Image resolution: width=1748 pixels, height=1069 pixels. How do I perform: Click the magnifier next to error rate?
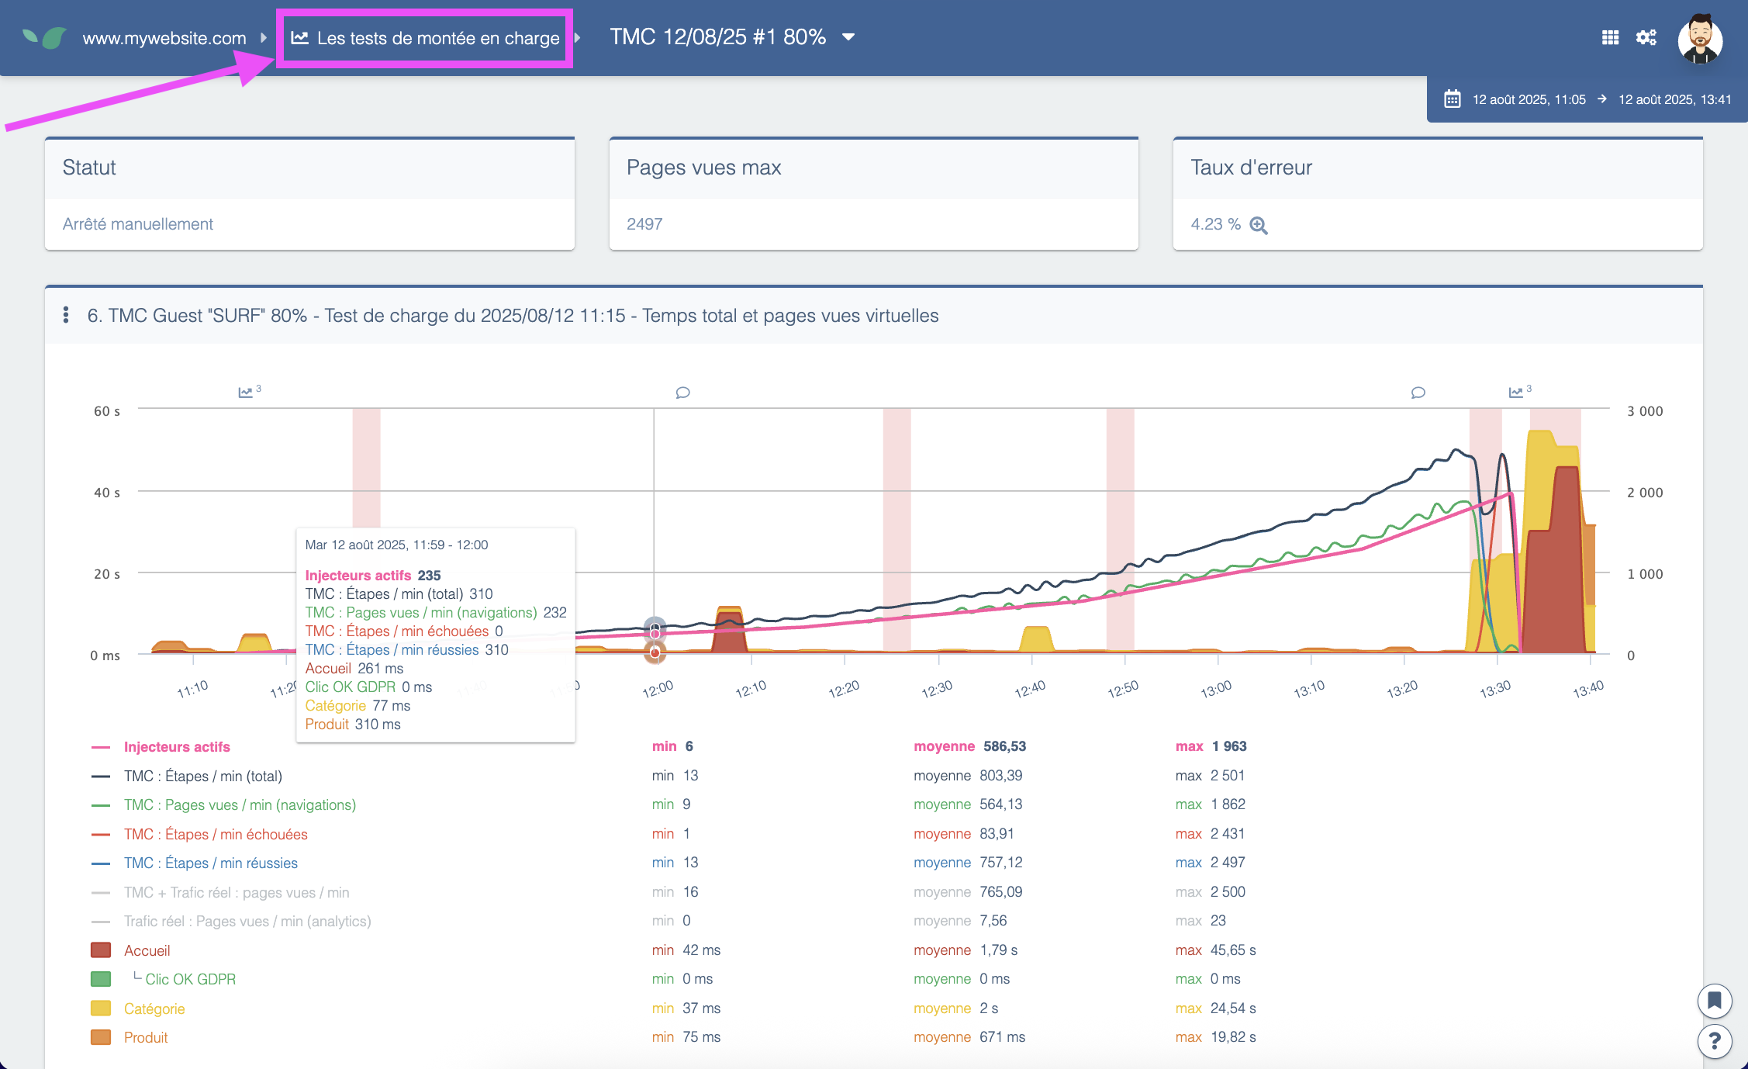point(1259,225)
